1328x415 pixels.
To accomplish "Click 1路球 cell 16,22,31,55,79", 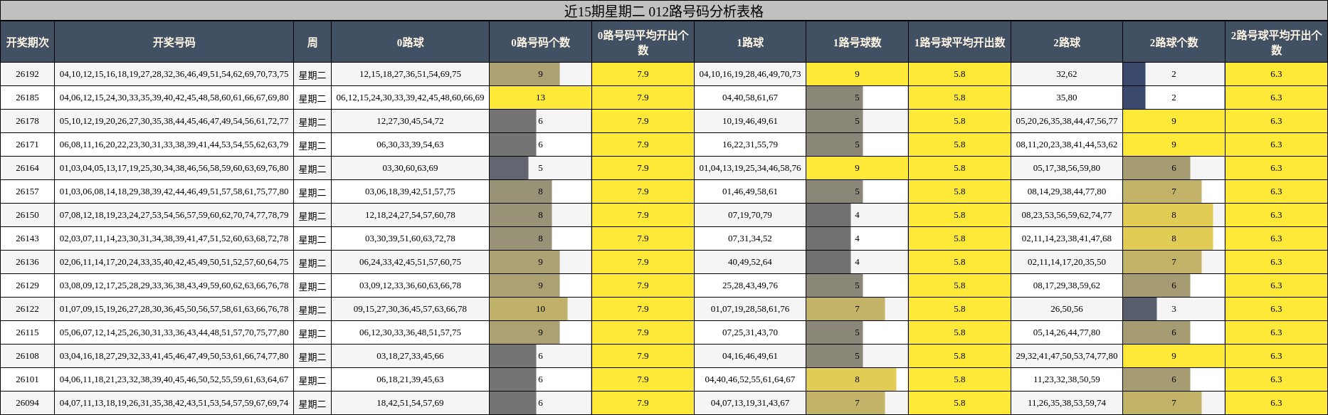I will pyautogui.click(x=749, y=145).
